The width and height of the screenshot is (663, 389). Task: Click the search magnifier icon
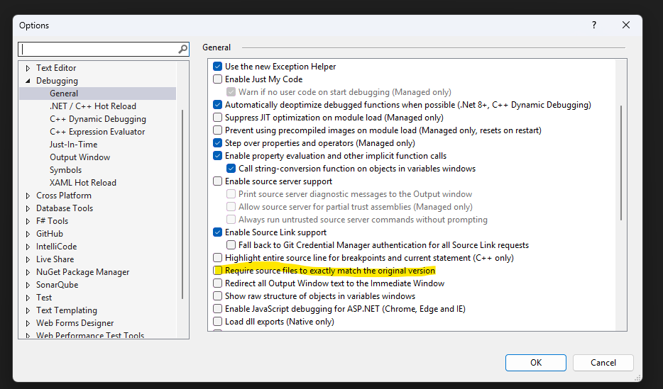[x=183, y=50]
